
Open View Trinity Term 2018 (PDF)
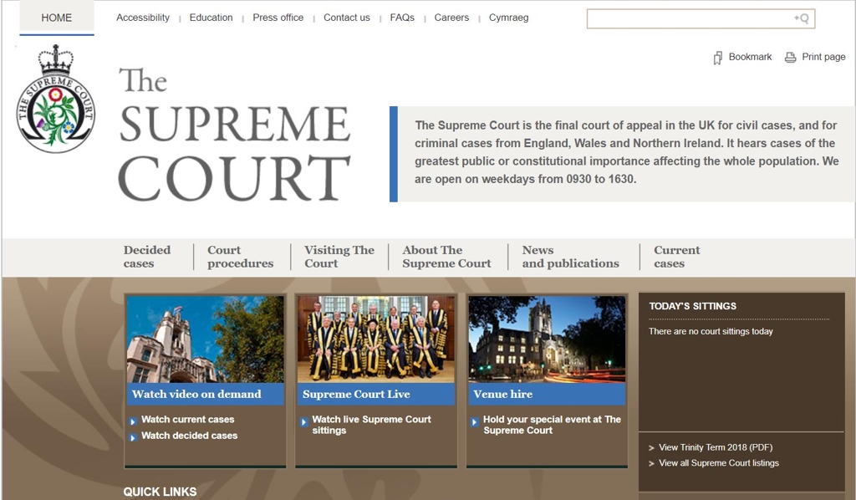(716, 447)
